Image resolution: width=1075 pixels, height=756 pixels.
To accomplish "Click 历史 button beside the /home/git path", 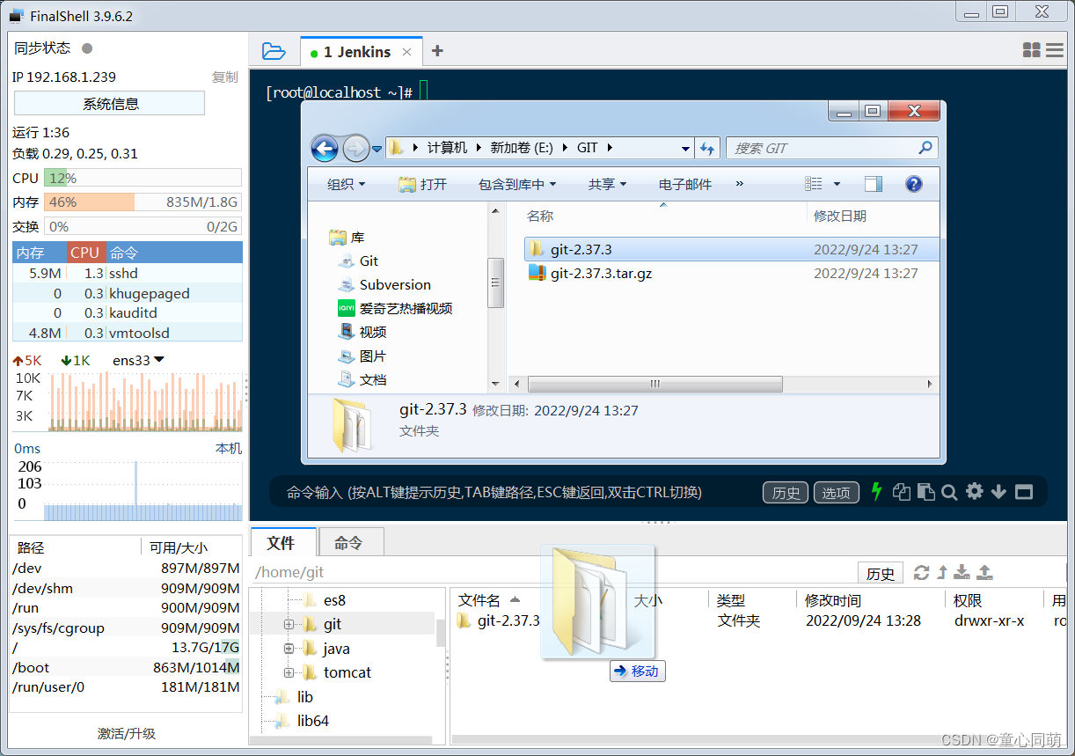I will [880, 573].
